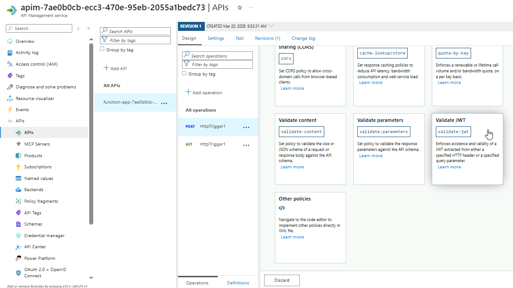Click the favorite star icon beside the title
This screenshot has width=513, height=288.
(x=240, y=8)
